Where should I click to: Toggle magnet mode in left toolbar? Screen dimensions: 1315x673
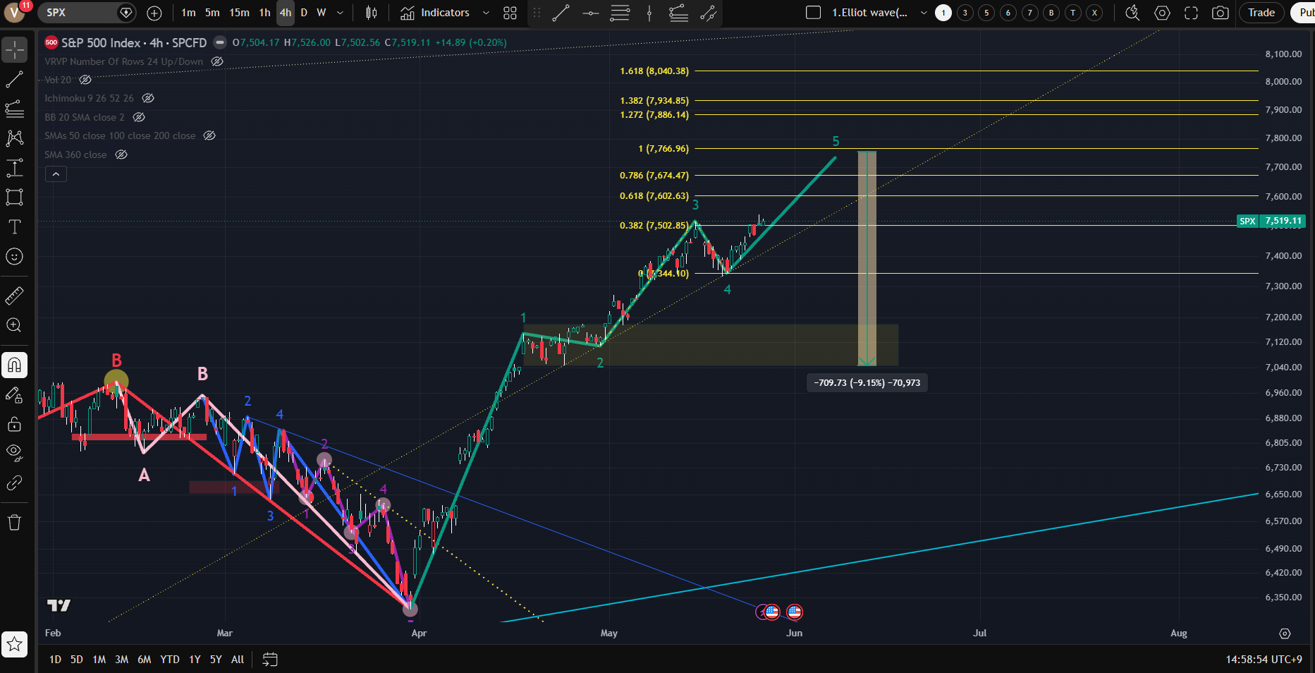coord(15,365)
